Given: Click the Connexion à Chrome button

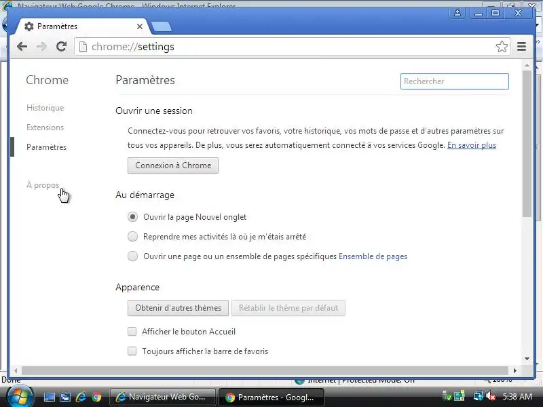Looking at the screenshot, I should tap(173, 166).
